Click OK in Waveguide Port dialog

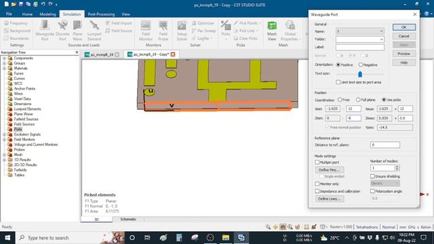click(x=404, y=27)
